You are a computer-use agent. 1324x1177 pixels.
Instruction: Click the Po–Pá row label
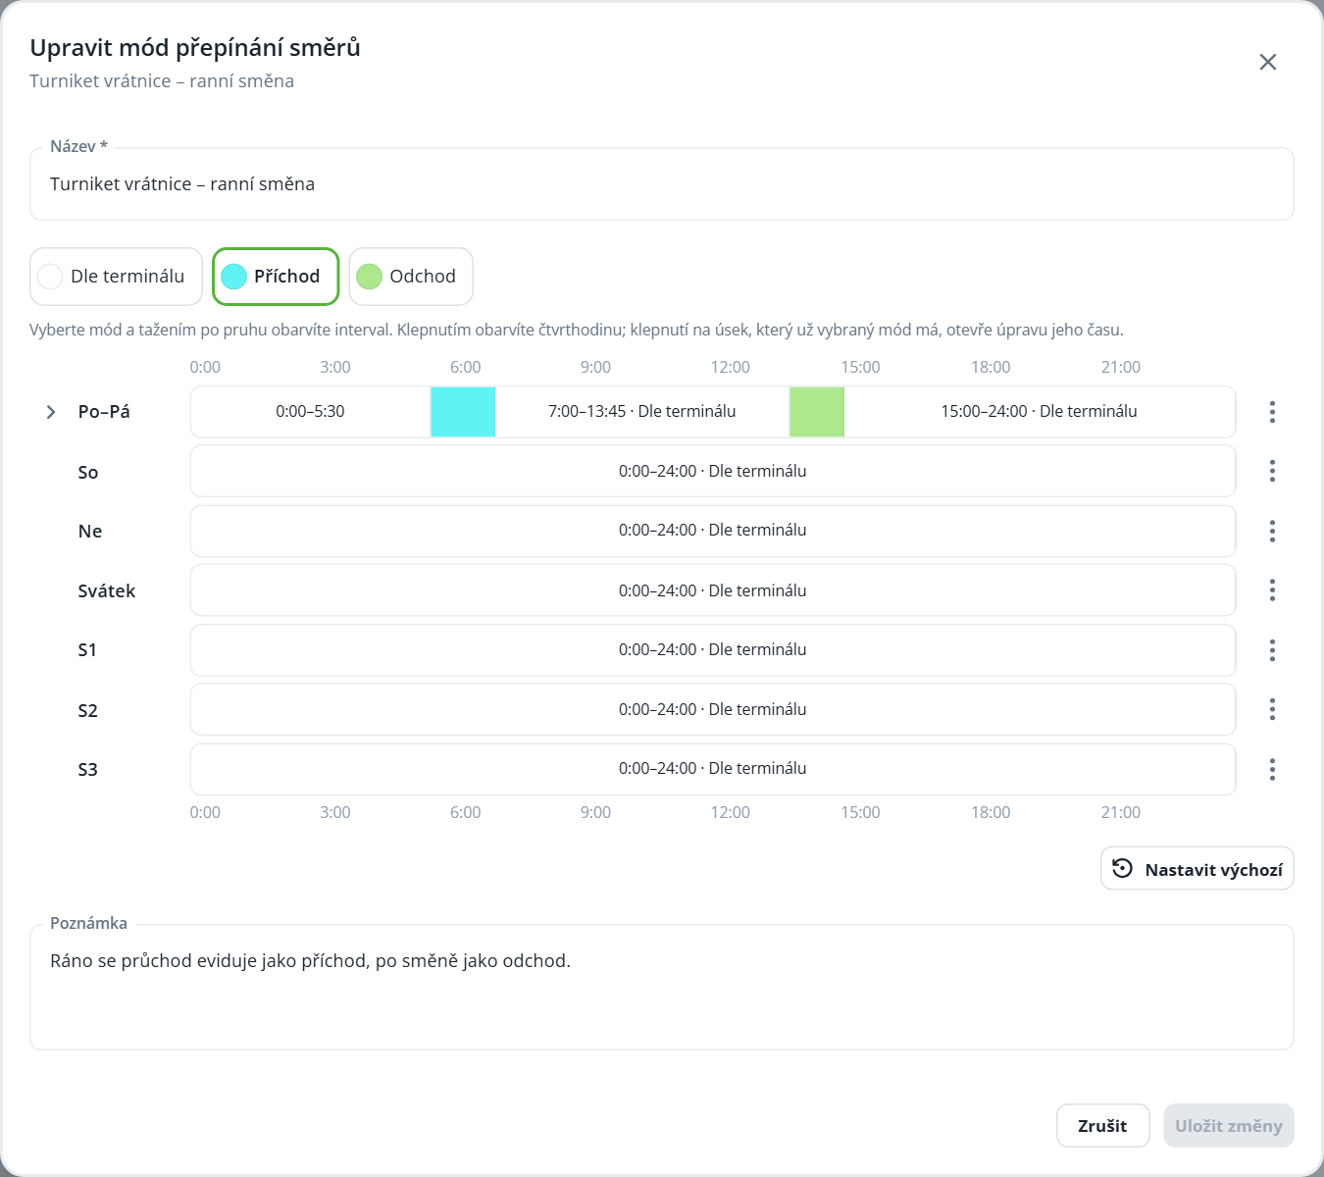tap(104, 412)
